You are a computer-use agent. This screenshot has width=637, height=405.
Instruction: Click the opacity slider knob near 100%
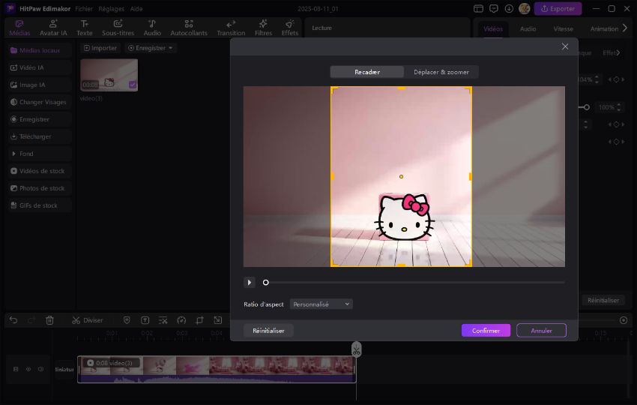click(586, 107)
